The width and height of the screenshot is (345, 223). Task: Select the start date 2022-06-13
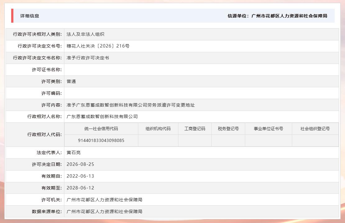coord(80,176)
